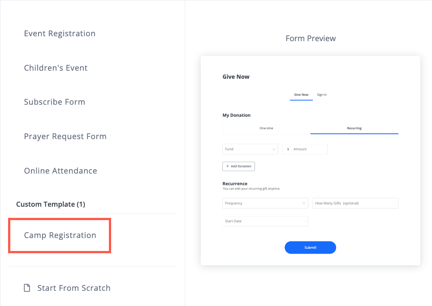Switch to the Give Now tab
Screen dimensions: 432x306
tap(301, 95)
